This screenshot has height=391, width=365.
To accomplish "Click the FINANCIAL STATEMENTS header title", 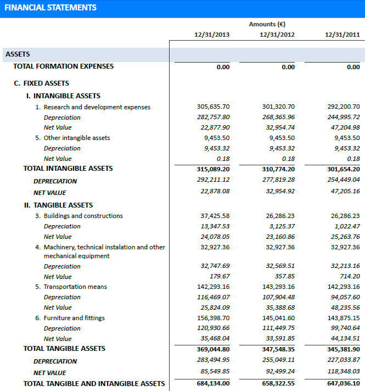I will point(50,8).
